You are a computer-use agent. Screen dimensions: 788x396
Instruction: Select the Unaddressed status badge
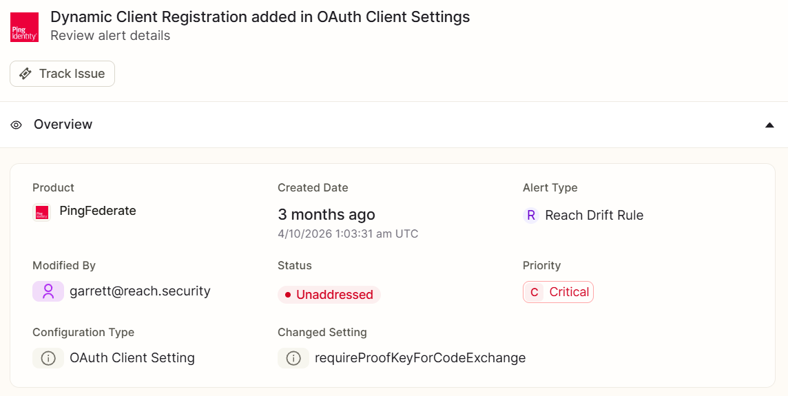click(329, 295)
